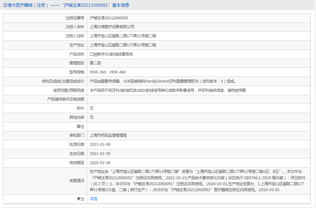
Task: Click the label 产品储存条件及有效期
Action: (66, 99)
